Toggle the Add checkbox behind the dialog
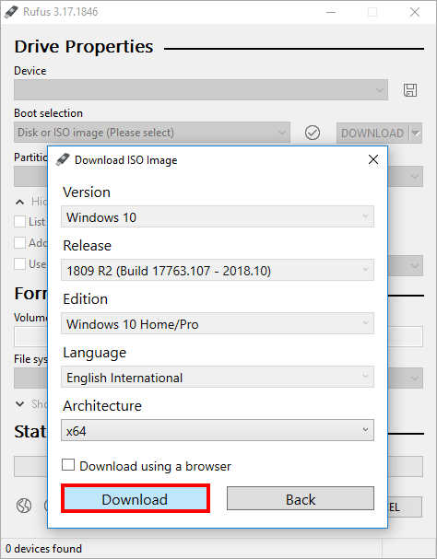 click(19, 243)
